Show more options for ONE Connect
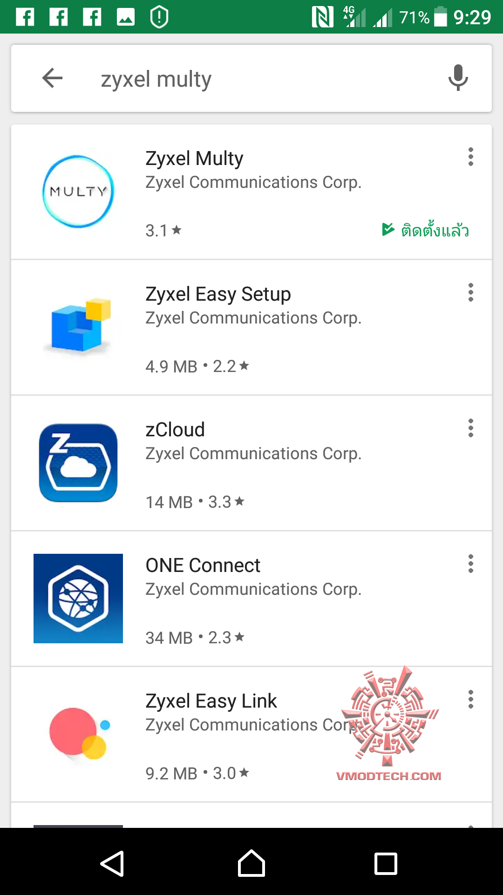Screen dimensions: 503x895 pyautogui.click(x=471, y=564)
